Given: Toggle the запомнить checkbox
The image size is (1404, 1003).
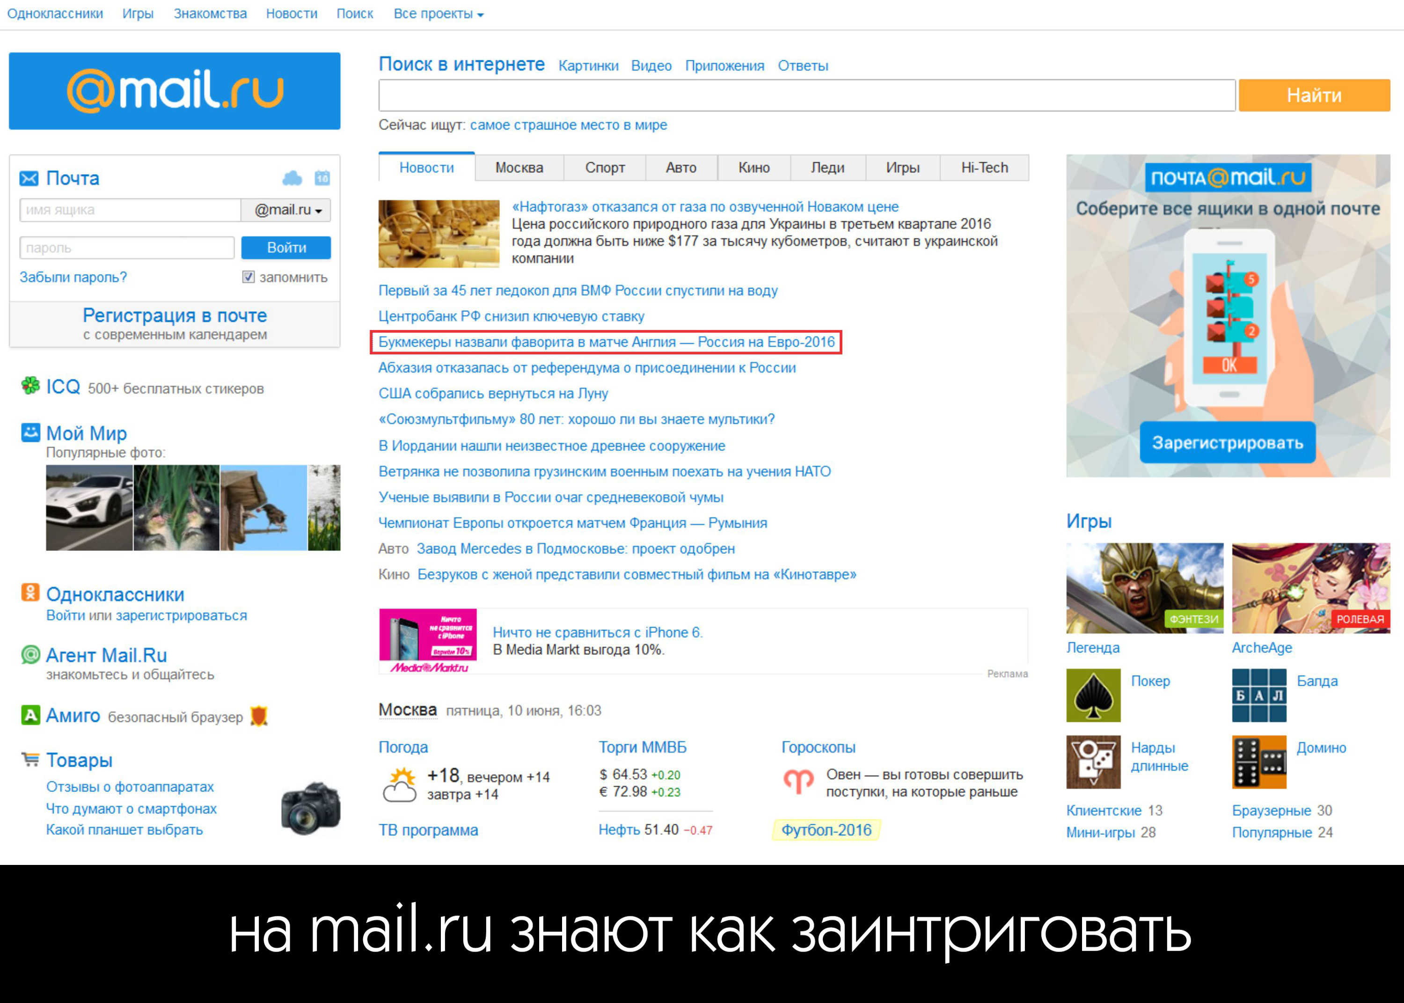Looking at the screenshot, I should click(248, 277).
